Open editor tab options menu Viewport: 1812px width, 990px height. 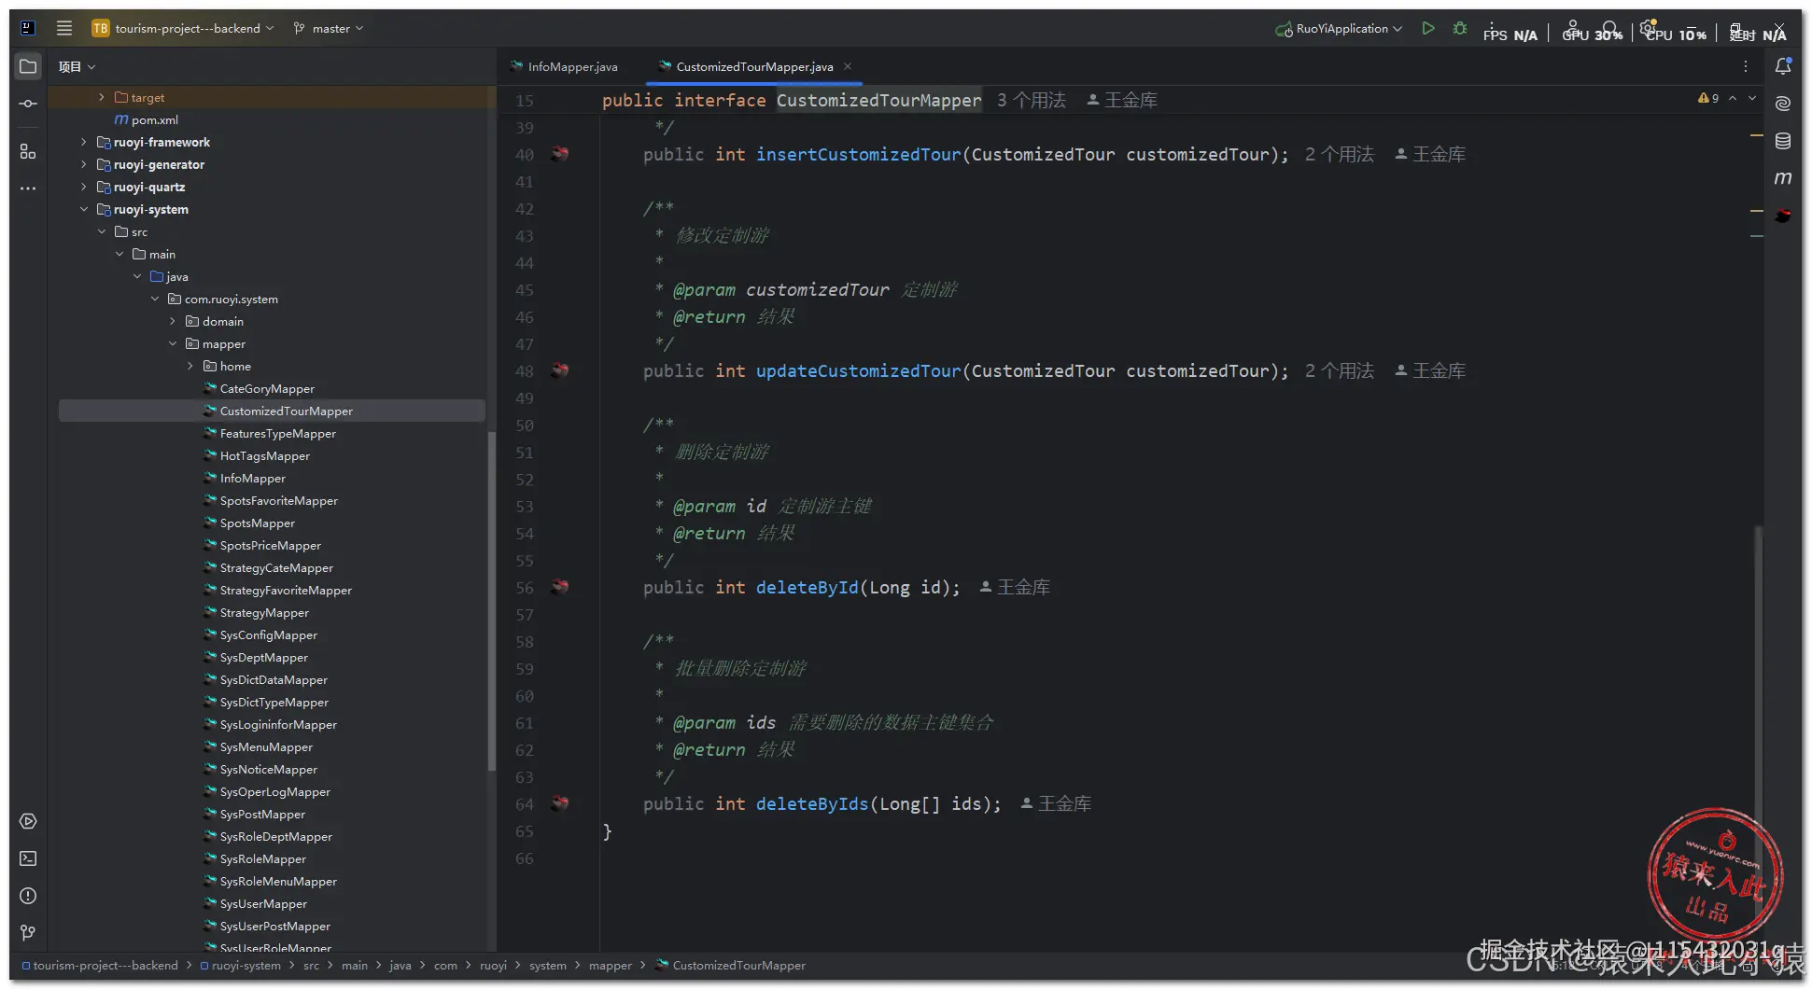(x=1746, y=66)
